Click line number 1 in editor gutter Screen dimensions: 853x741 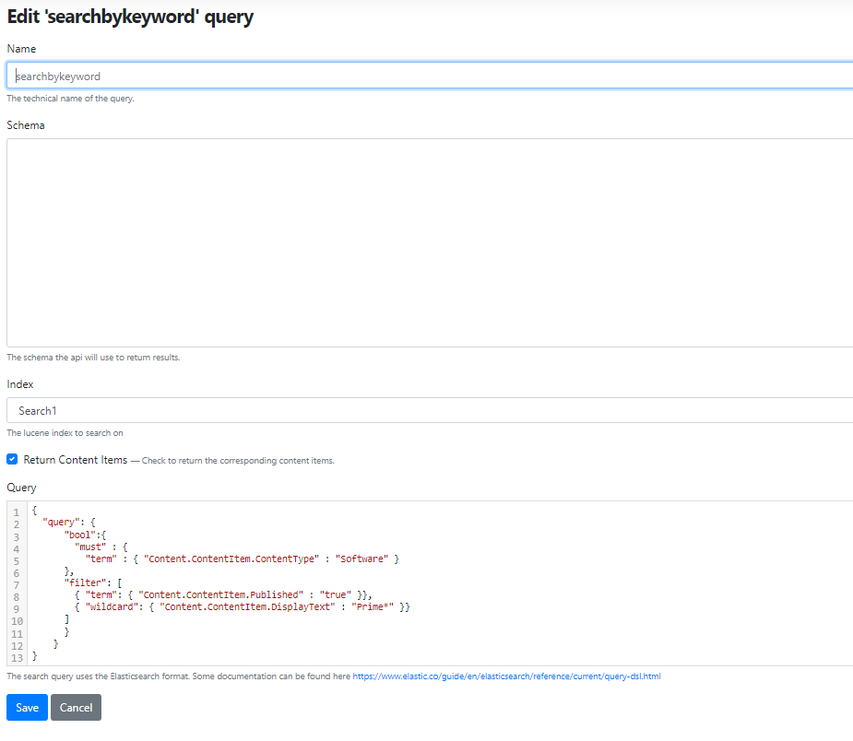click(x=17, y=512)
